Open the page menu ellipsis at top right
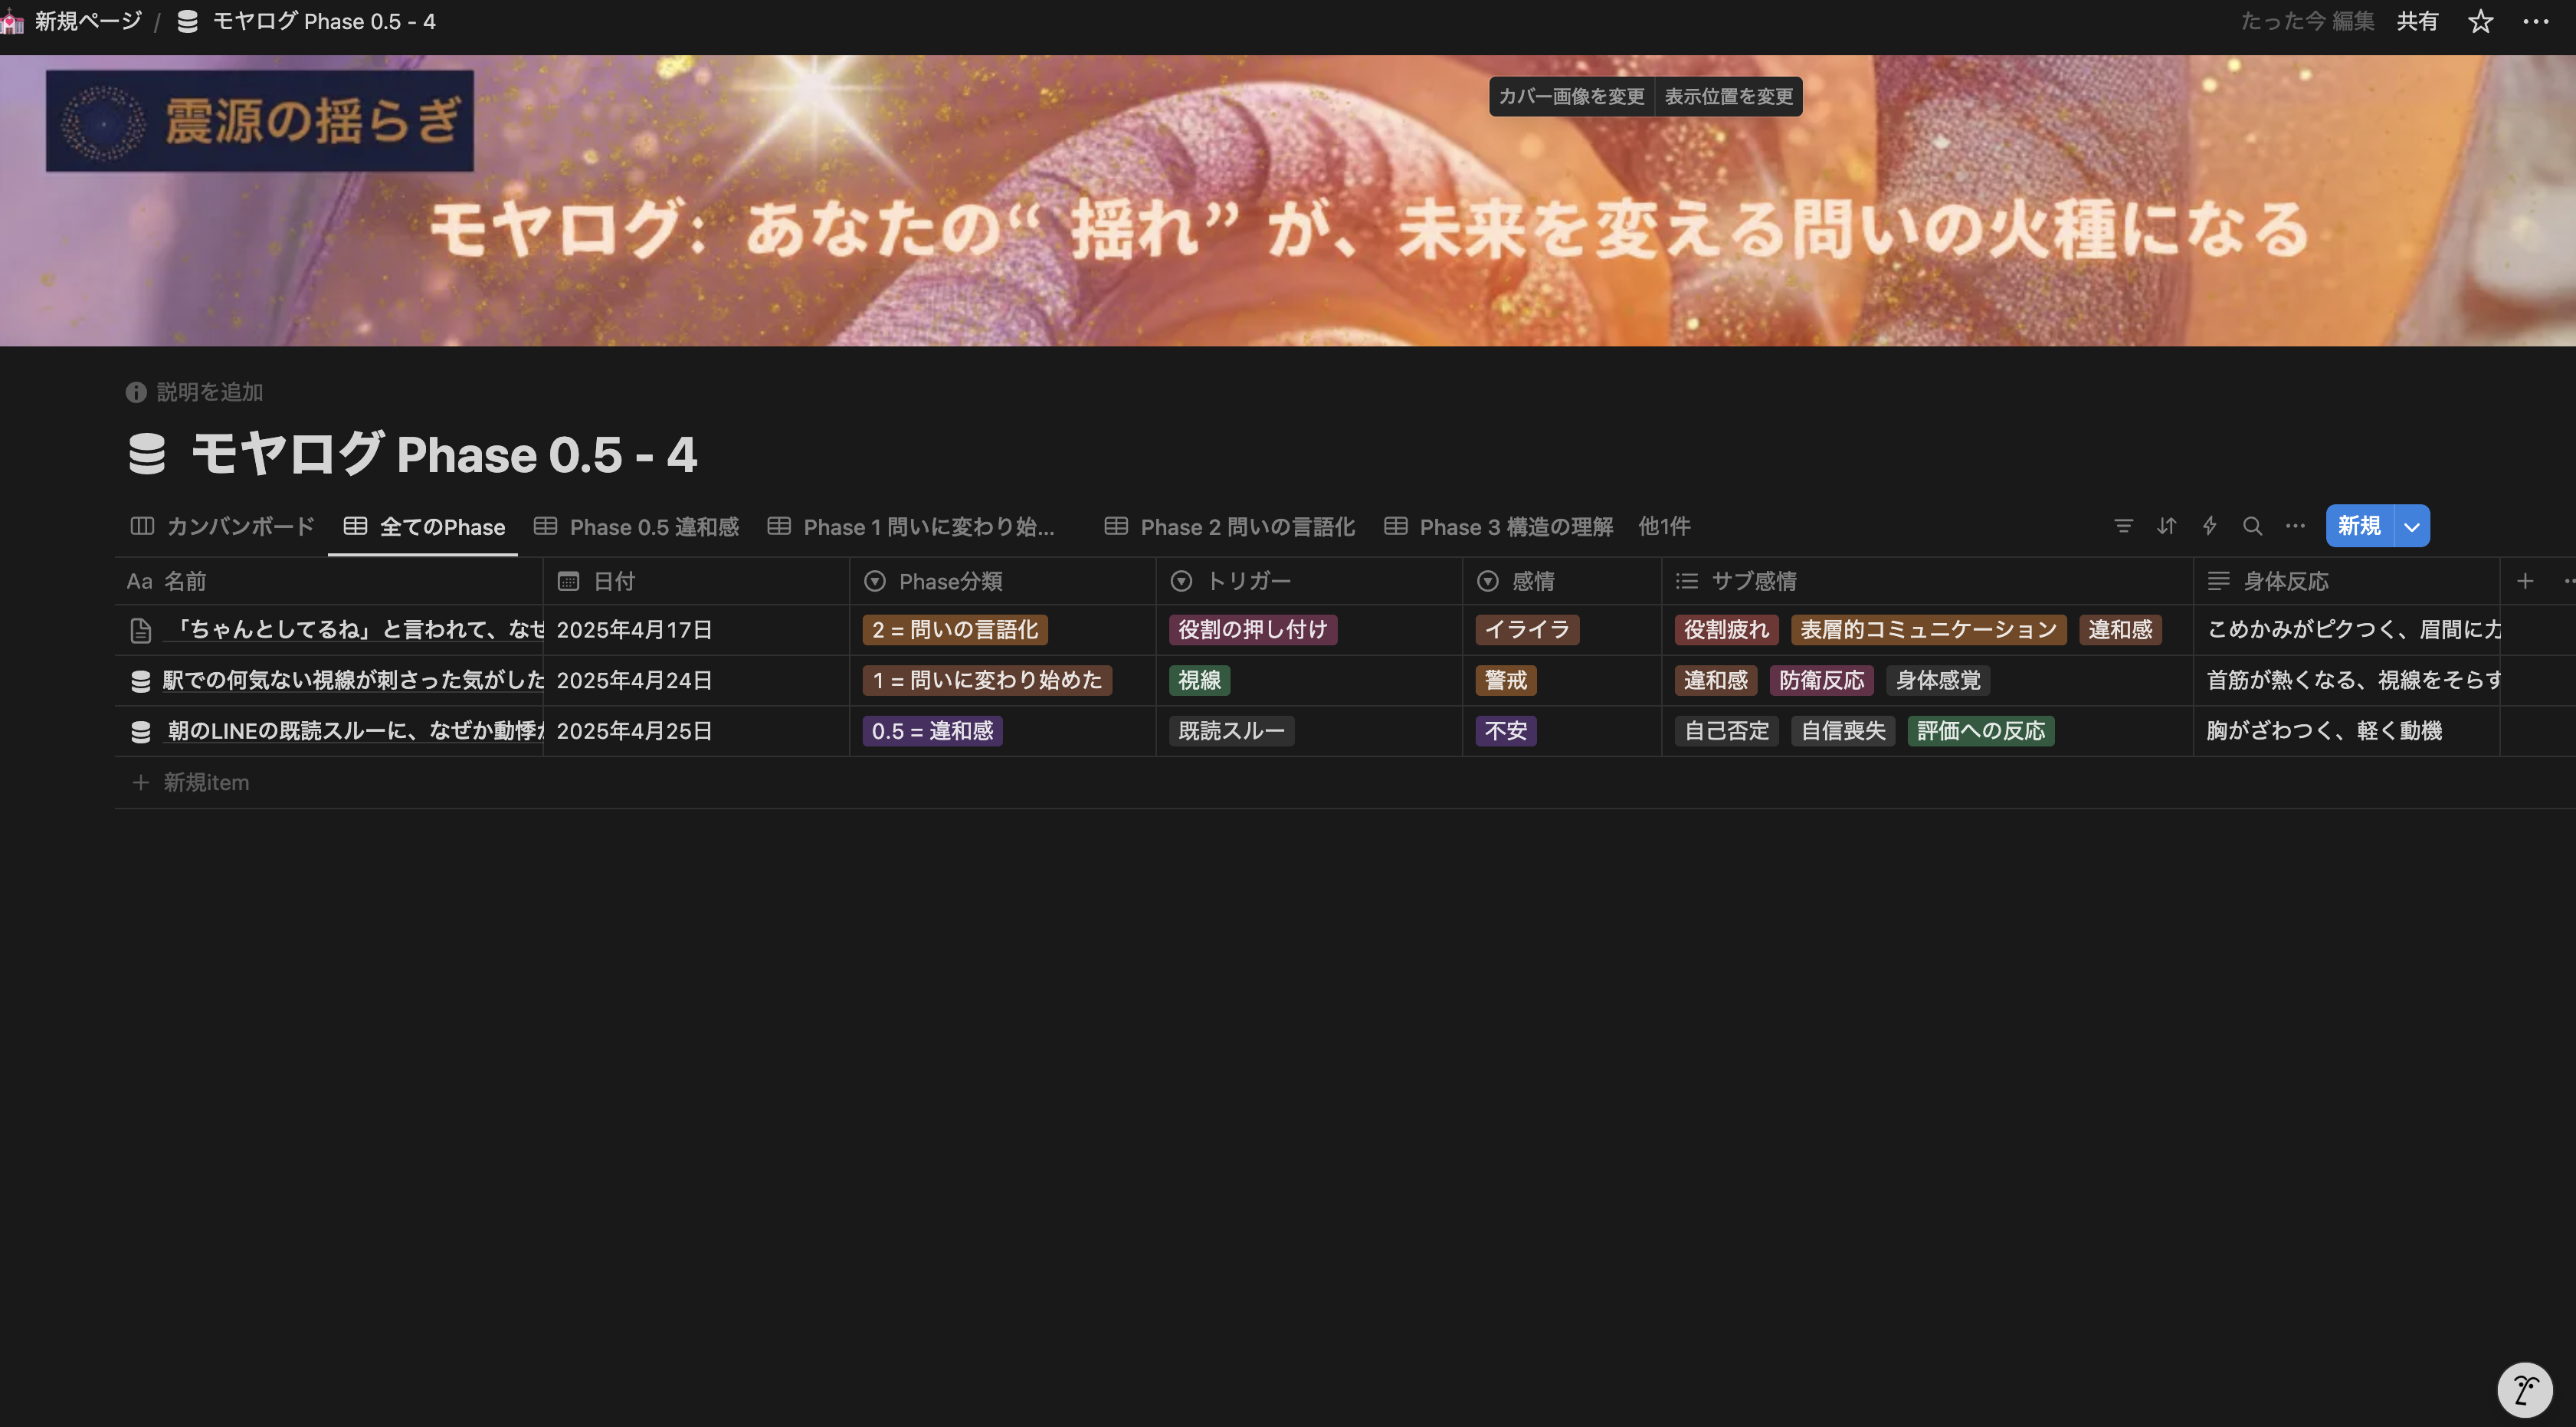The image size is (2576, 1427). click(x=2535, y=21)
